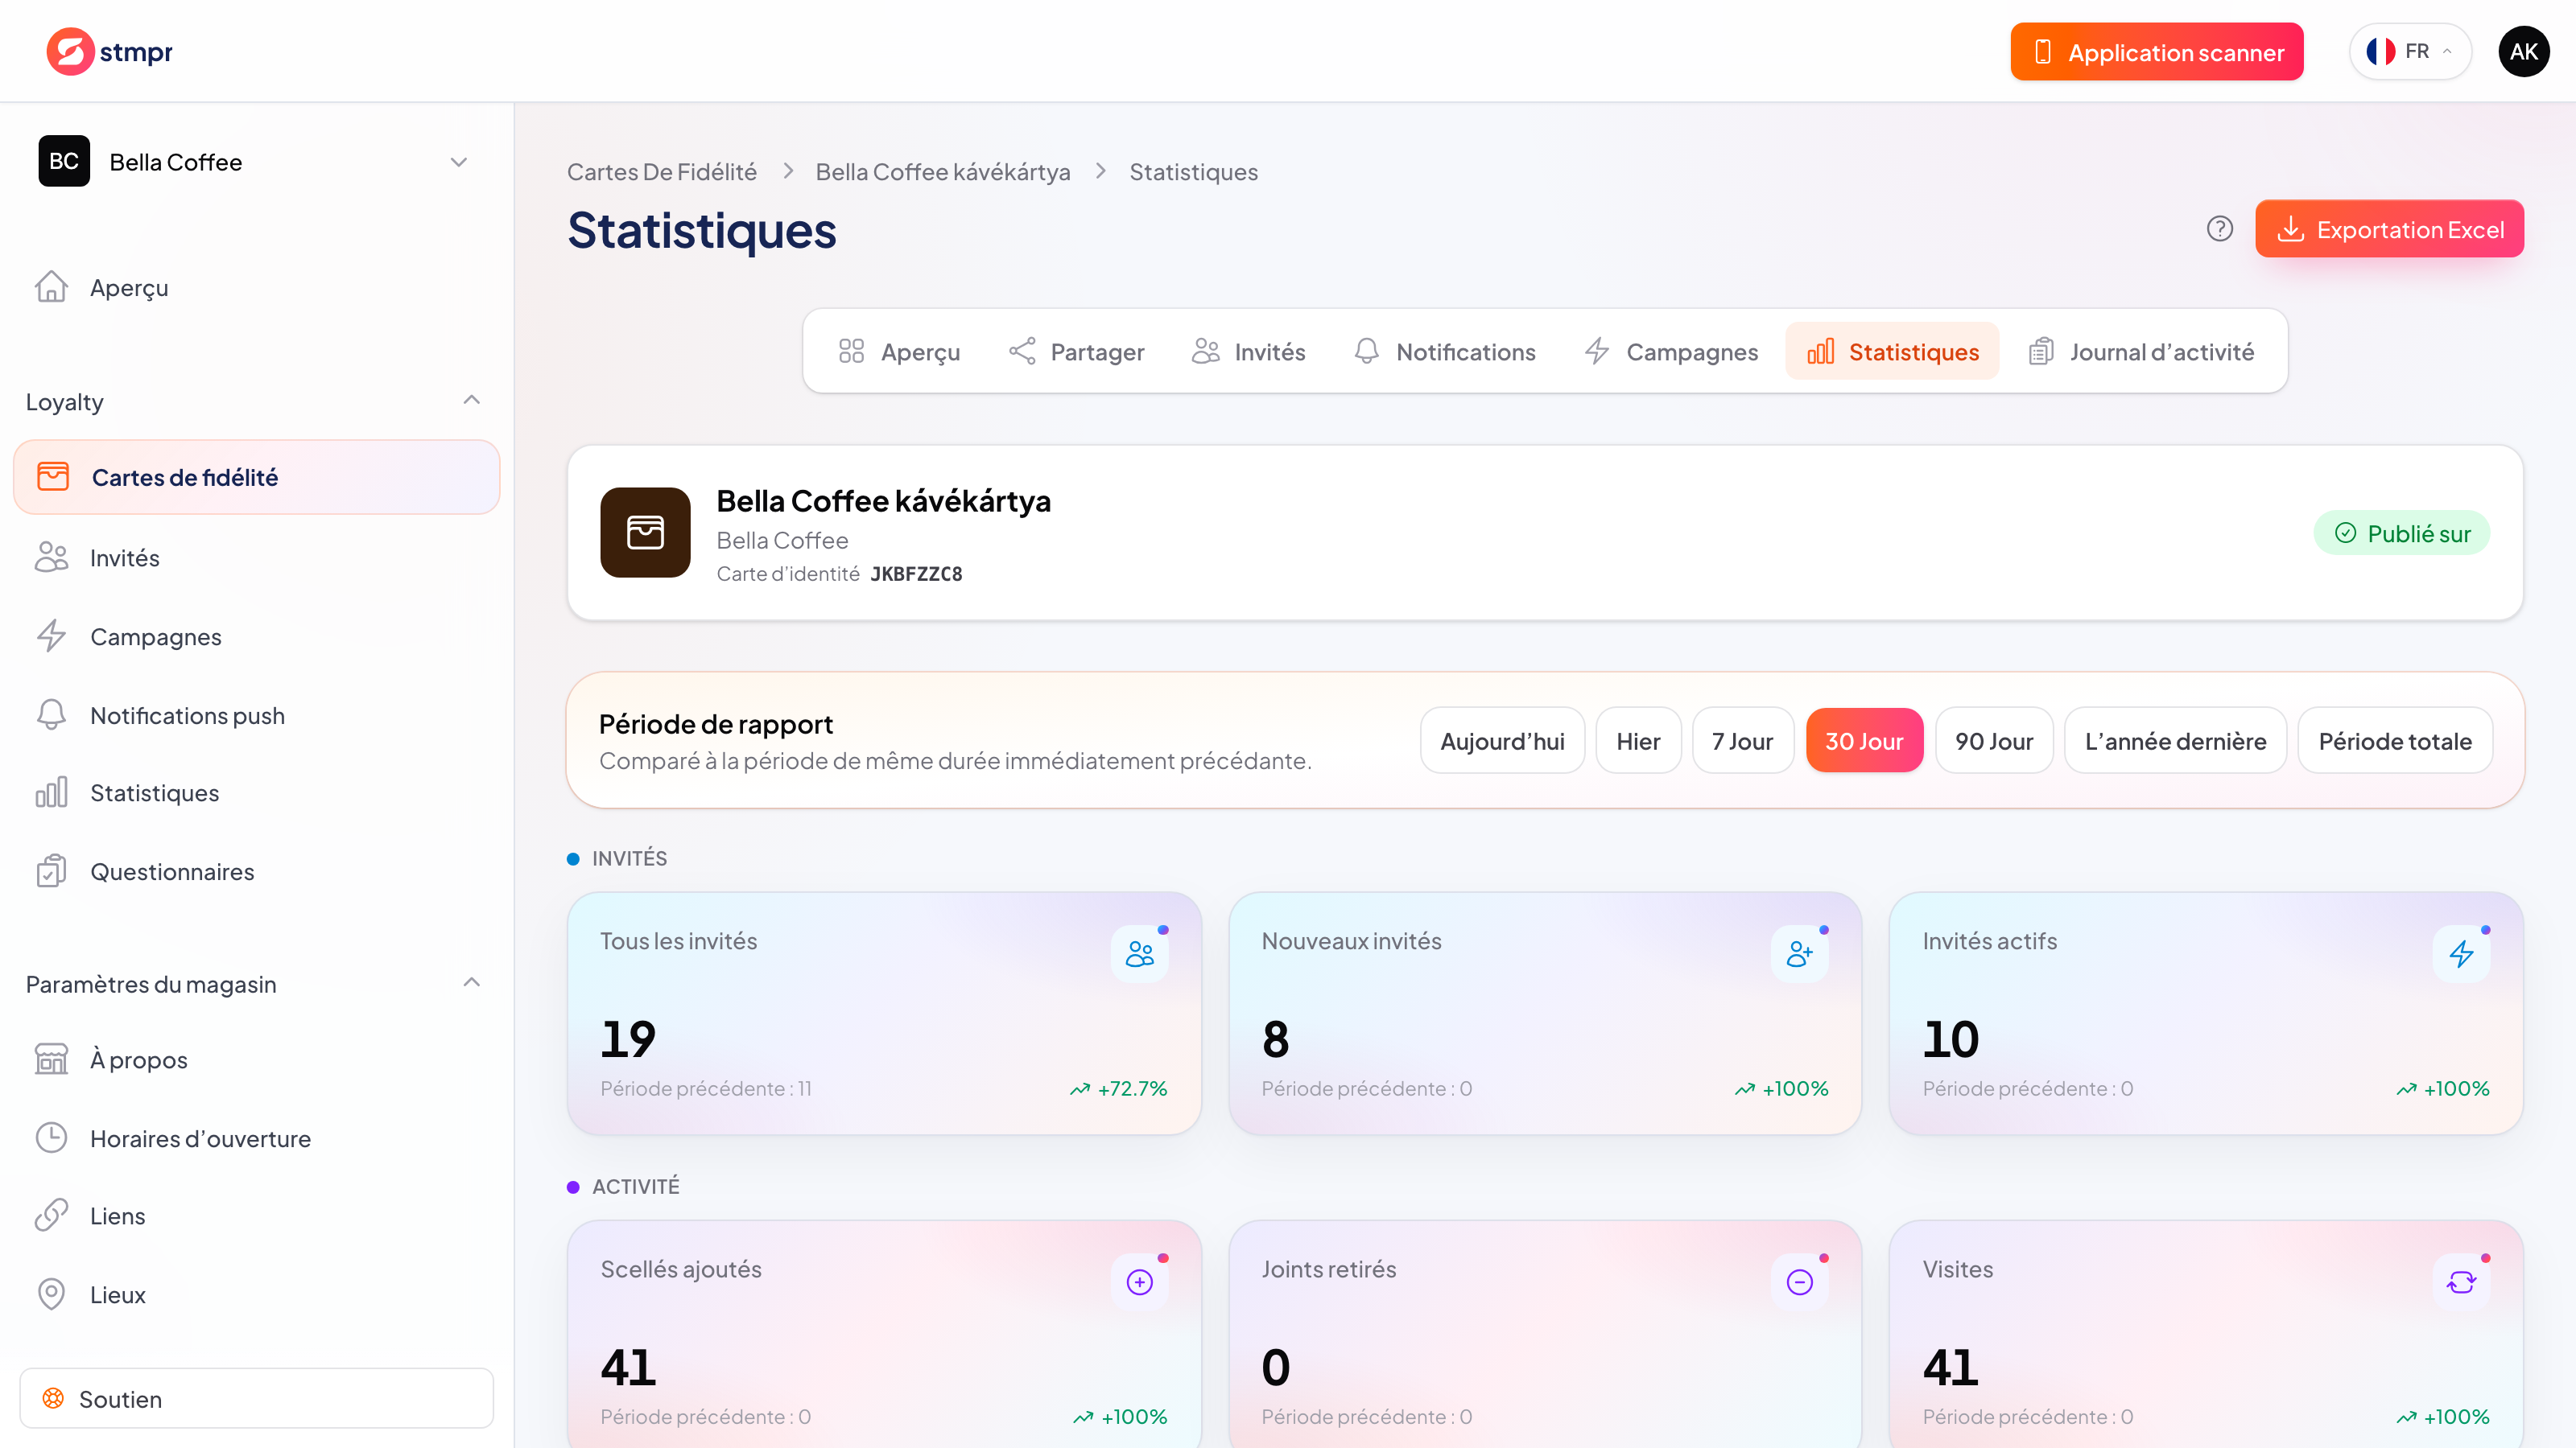2576x1448 pixels.
Task: Click the sidebar Statistiques bar chart icon
Action: [51, 792]
